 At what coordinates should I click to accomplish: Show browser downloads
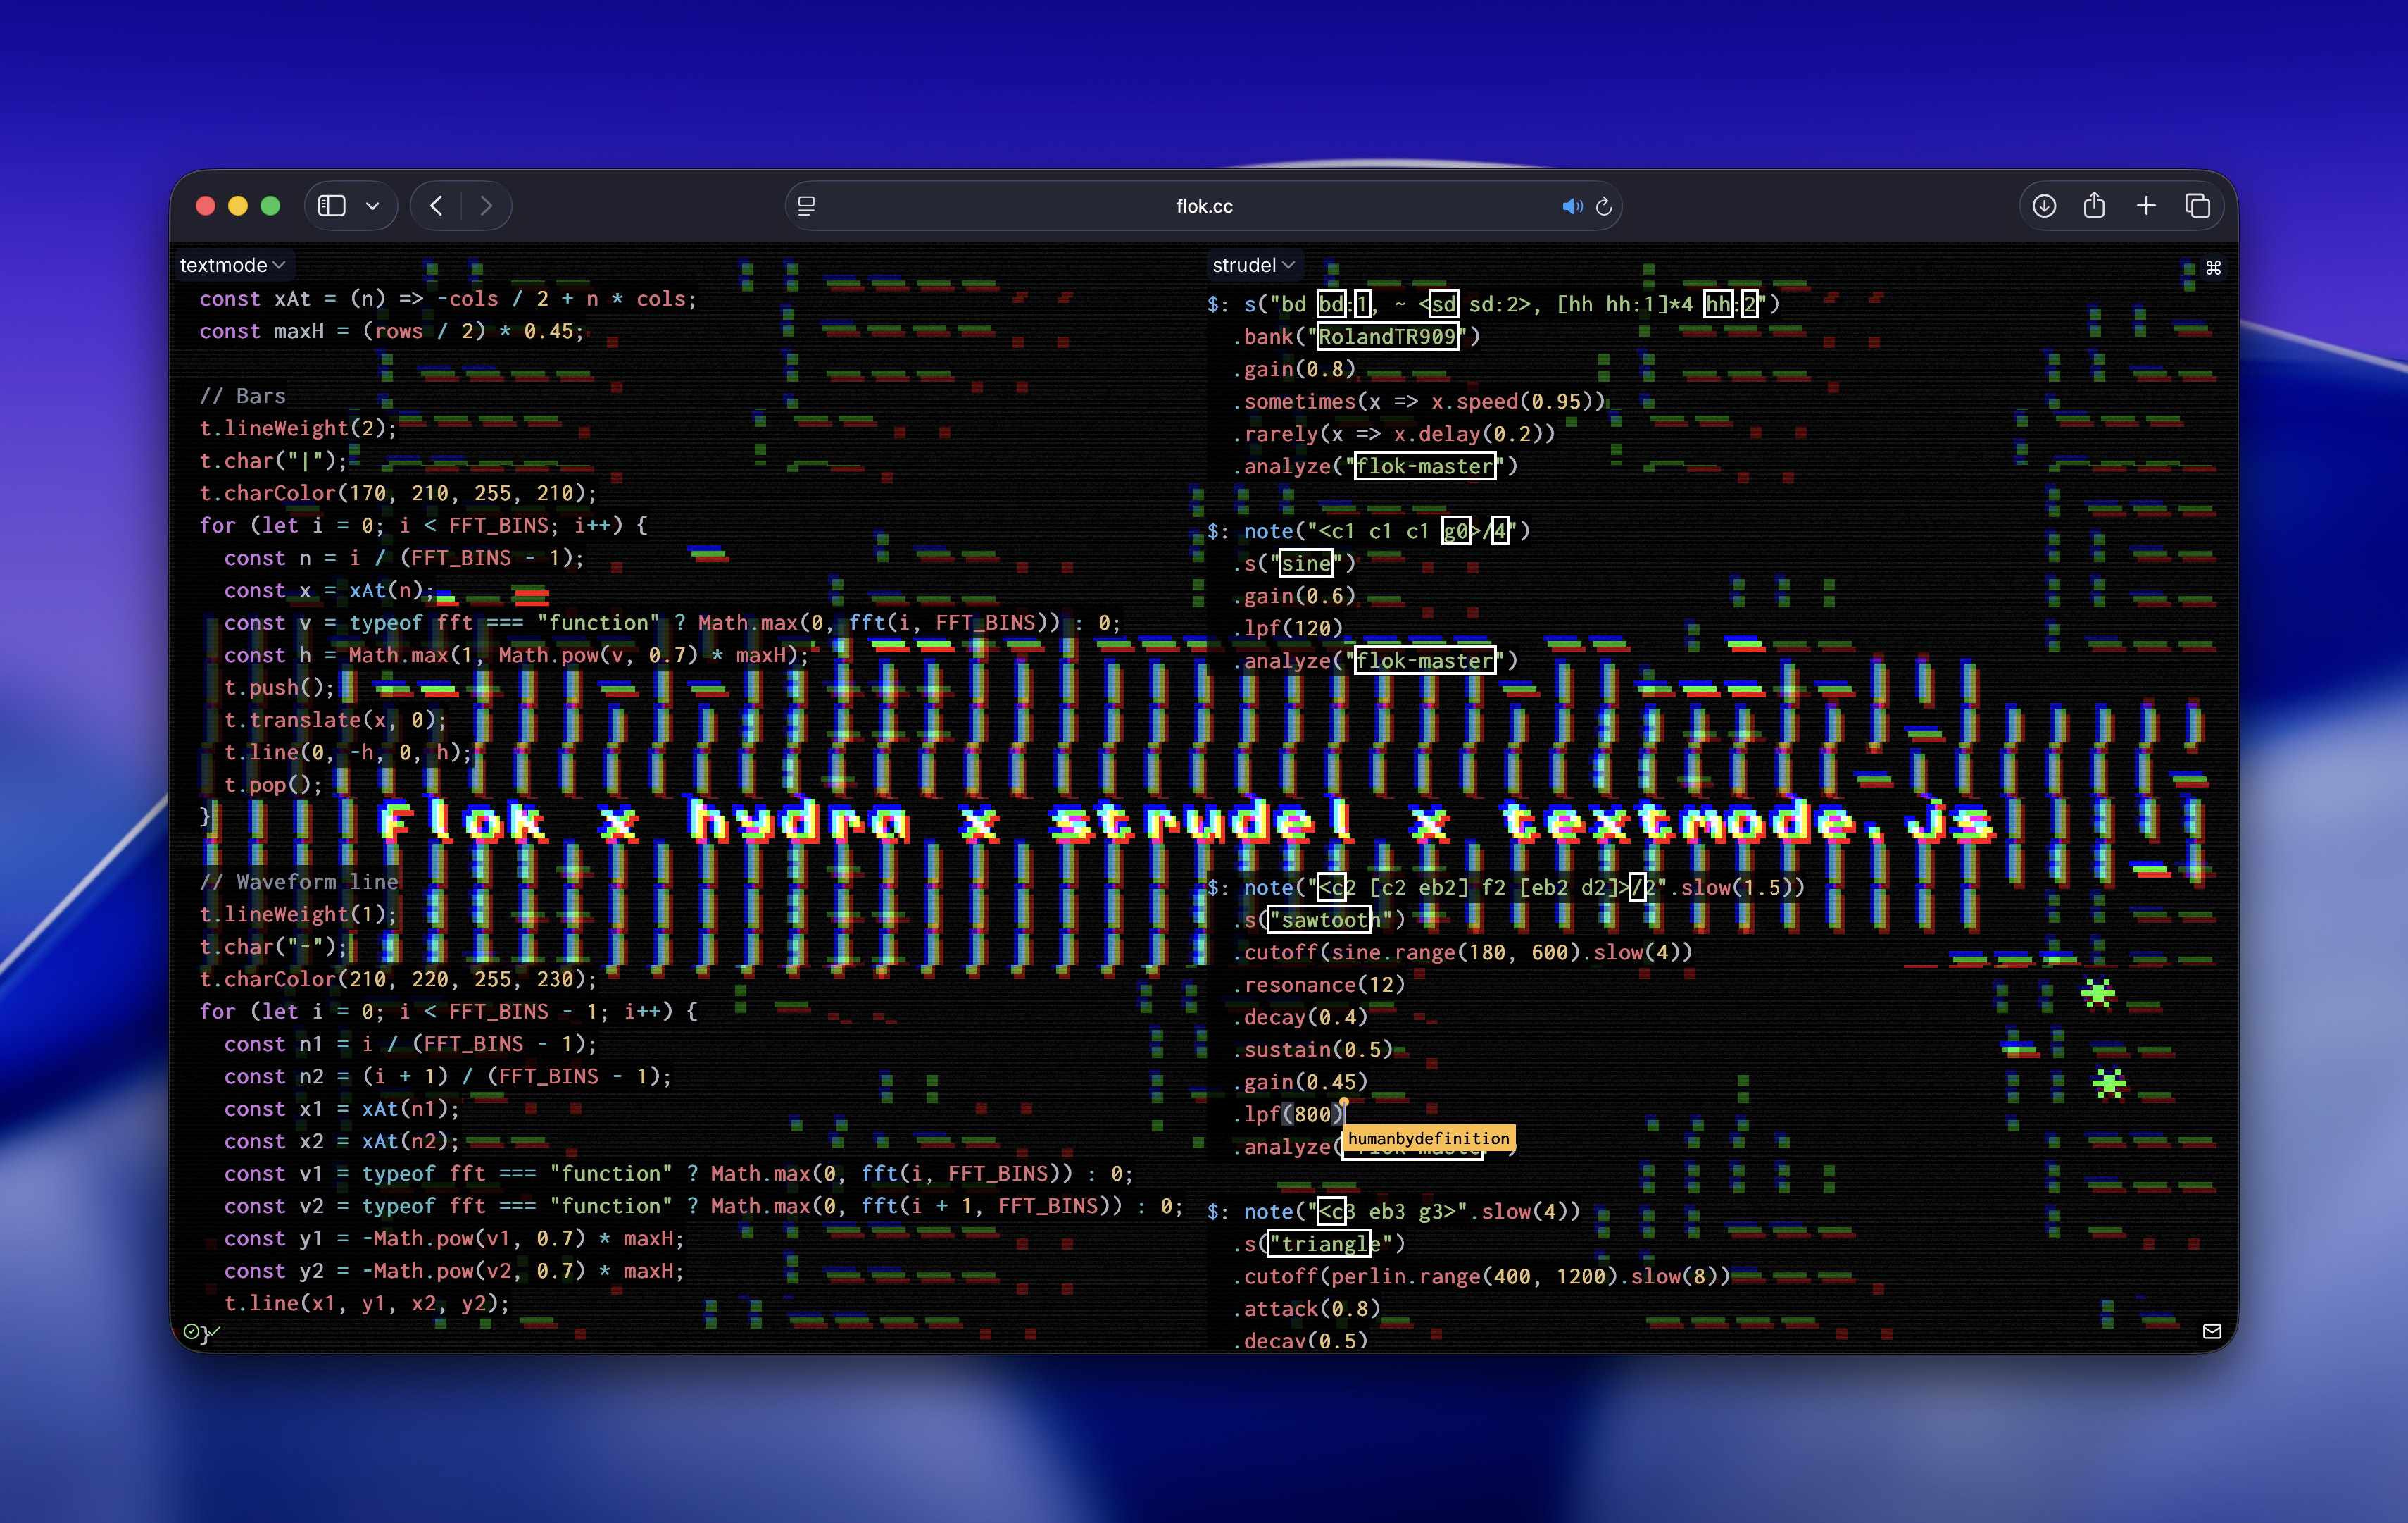click(2044, 205)
